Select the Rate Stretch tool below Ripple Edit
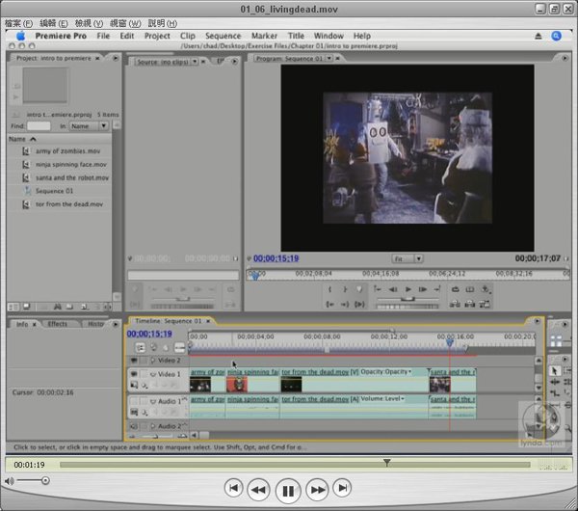 [555, 393]
